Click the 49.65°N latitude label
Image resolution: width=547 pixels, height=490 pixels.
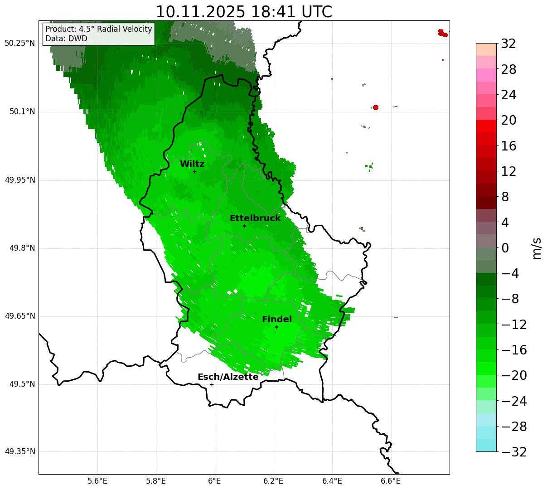pyautogui.click(x=20, y=316)
